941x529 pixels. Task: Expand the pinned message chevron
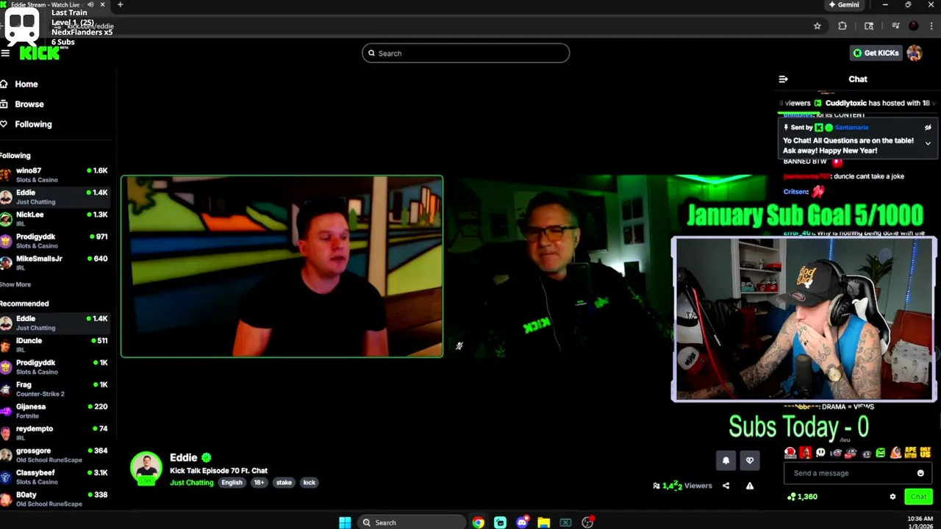click(928, 144)
